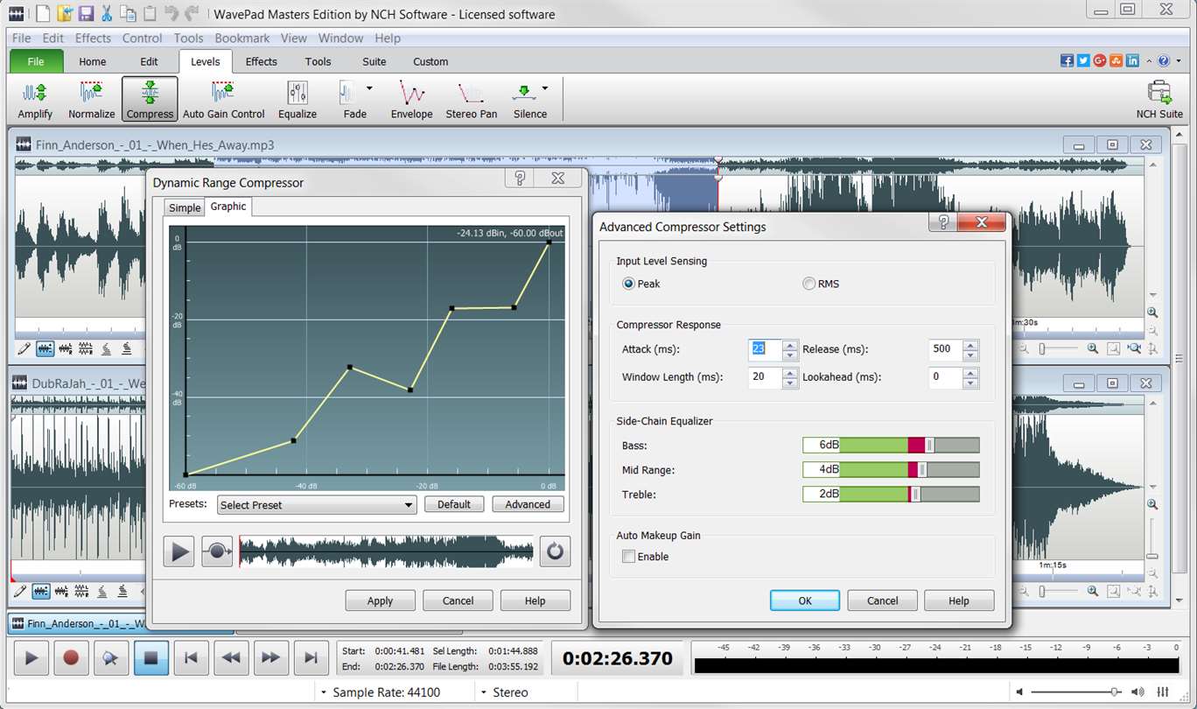Go to end of the audio
Image resolution: width=1197 pixels, height=709 pixels.
pos(311,657)
